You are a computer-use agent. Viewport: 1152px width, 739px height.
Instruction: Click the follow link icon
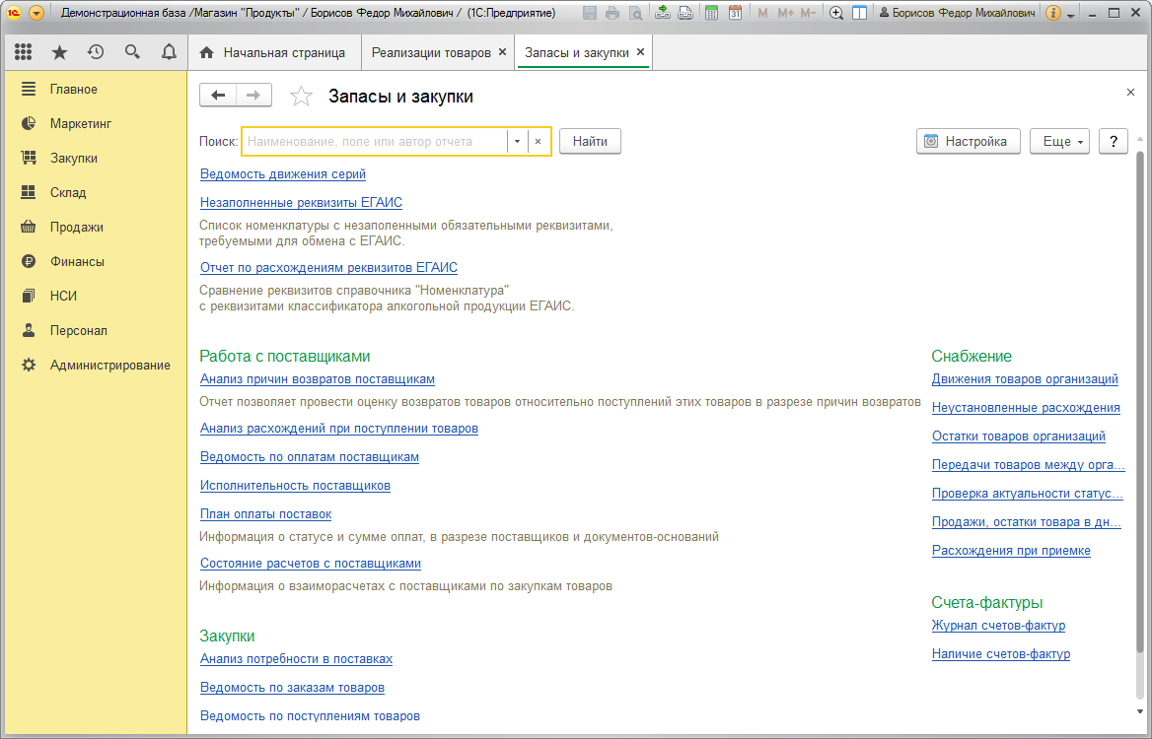pos(685,13)
